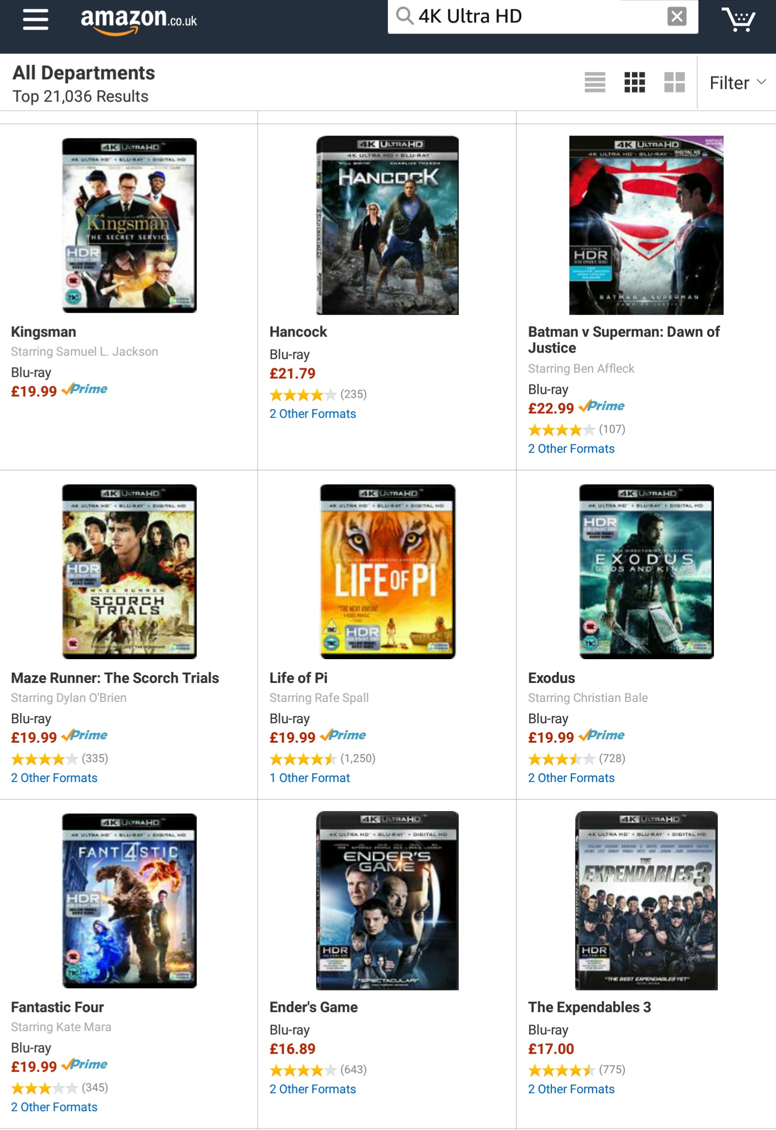Clear the search box text
Image resolution: width=776 pixels, height=1130 pixels.
point(676,17)
